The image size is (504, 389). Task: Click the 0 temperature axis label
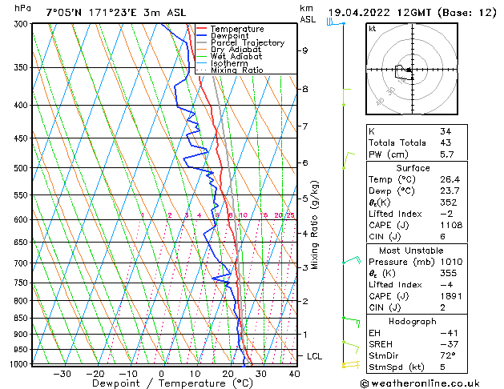pyautogui.click(x=161, y=374)
